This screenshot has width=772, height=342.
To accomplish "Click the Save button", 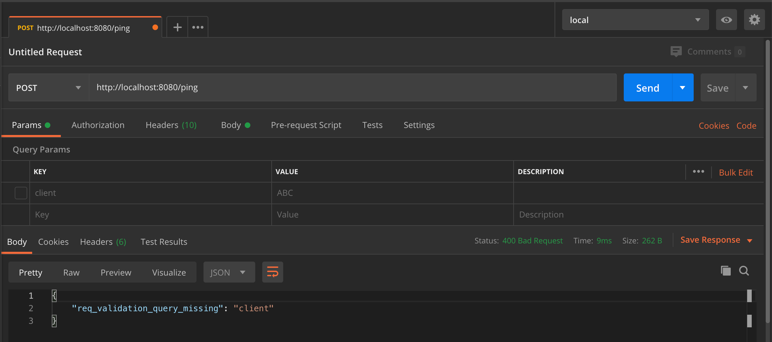I will (717, 88).
